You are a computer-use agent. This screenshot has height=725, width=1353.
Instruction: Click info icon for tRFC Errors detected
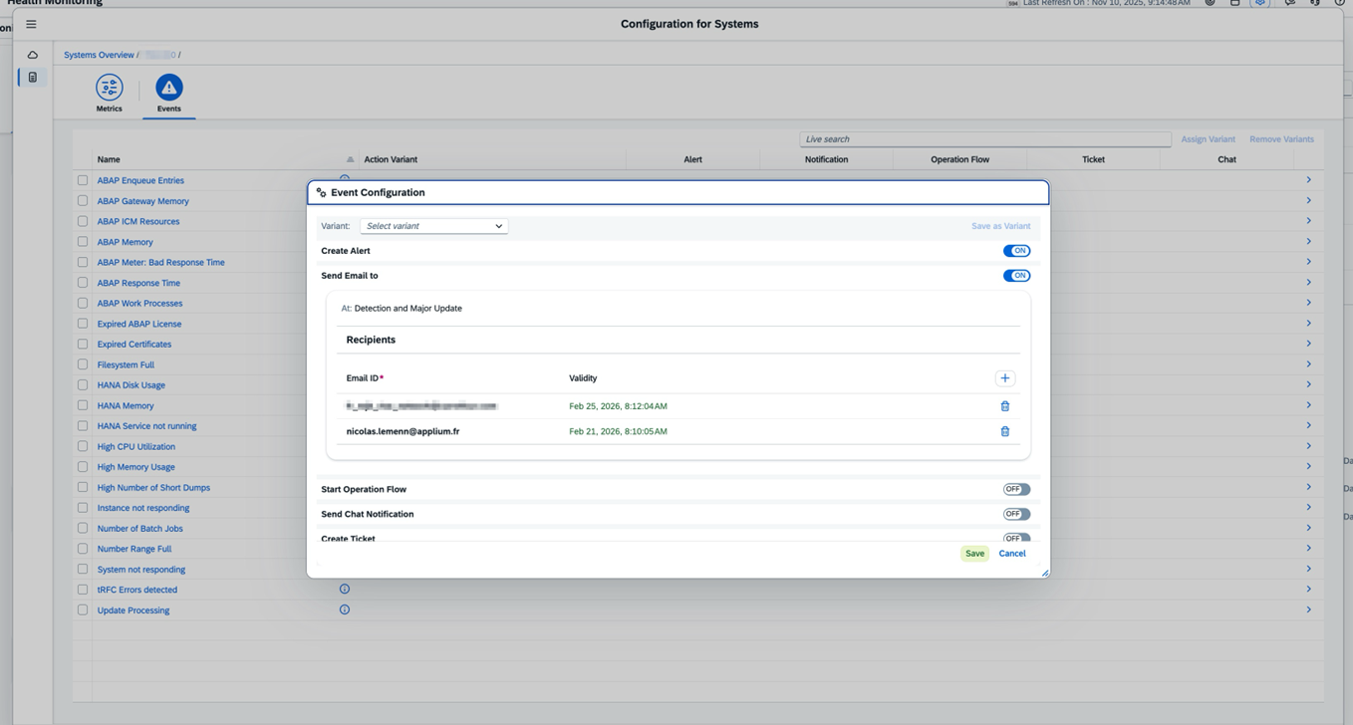pyautogui.click(x=345, y=590)
